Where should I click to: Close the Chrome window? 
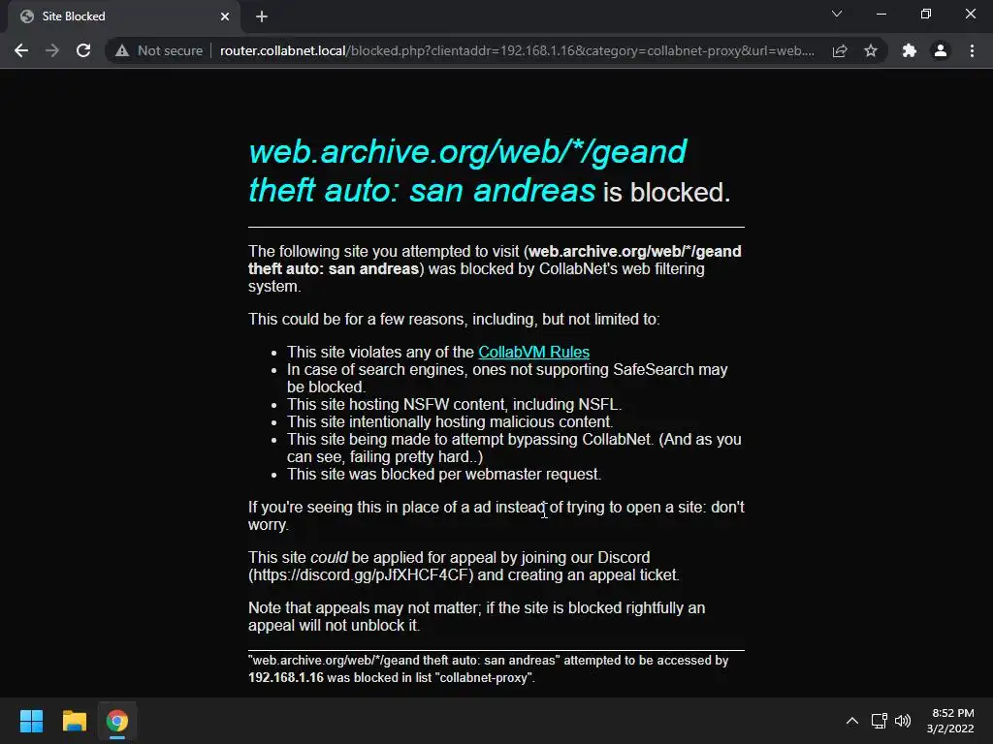tap(970, 14)
